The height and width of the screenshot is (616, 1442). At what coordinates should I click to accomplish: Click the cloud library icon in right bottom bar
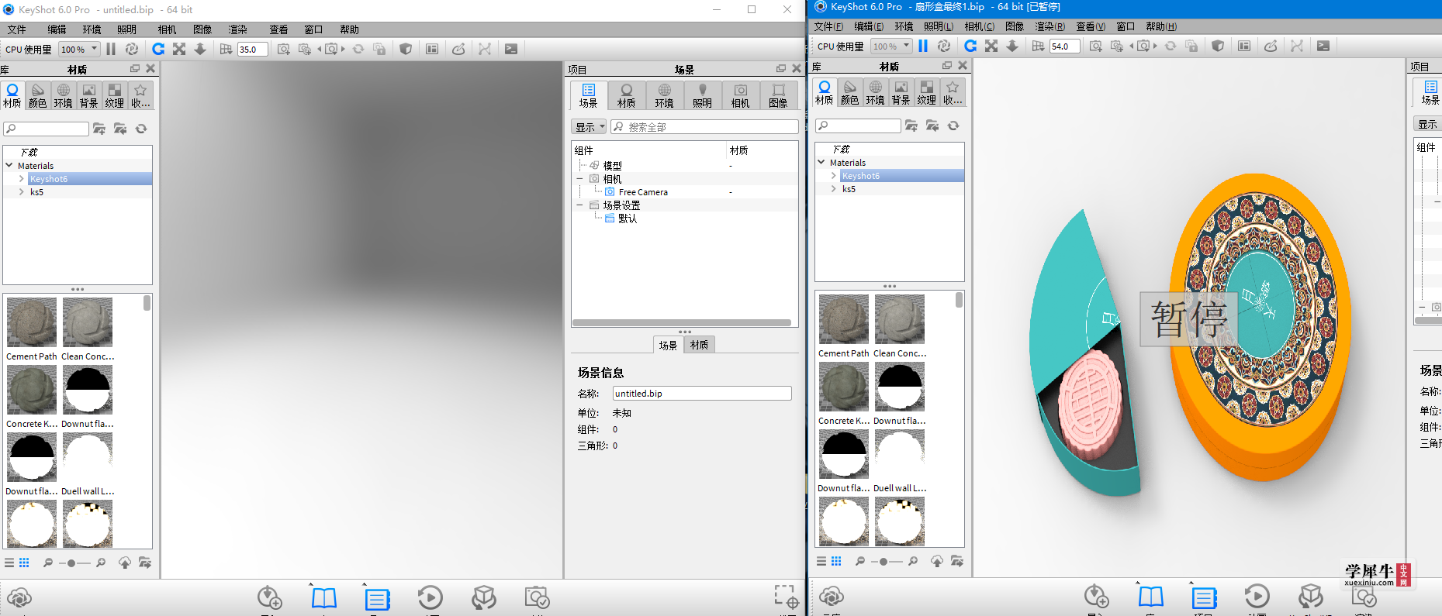pos(832,596)
